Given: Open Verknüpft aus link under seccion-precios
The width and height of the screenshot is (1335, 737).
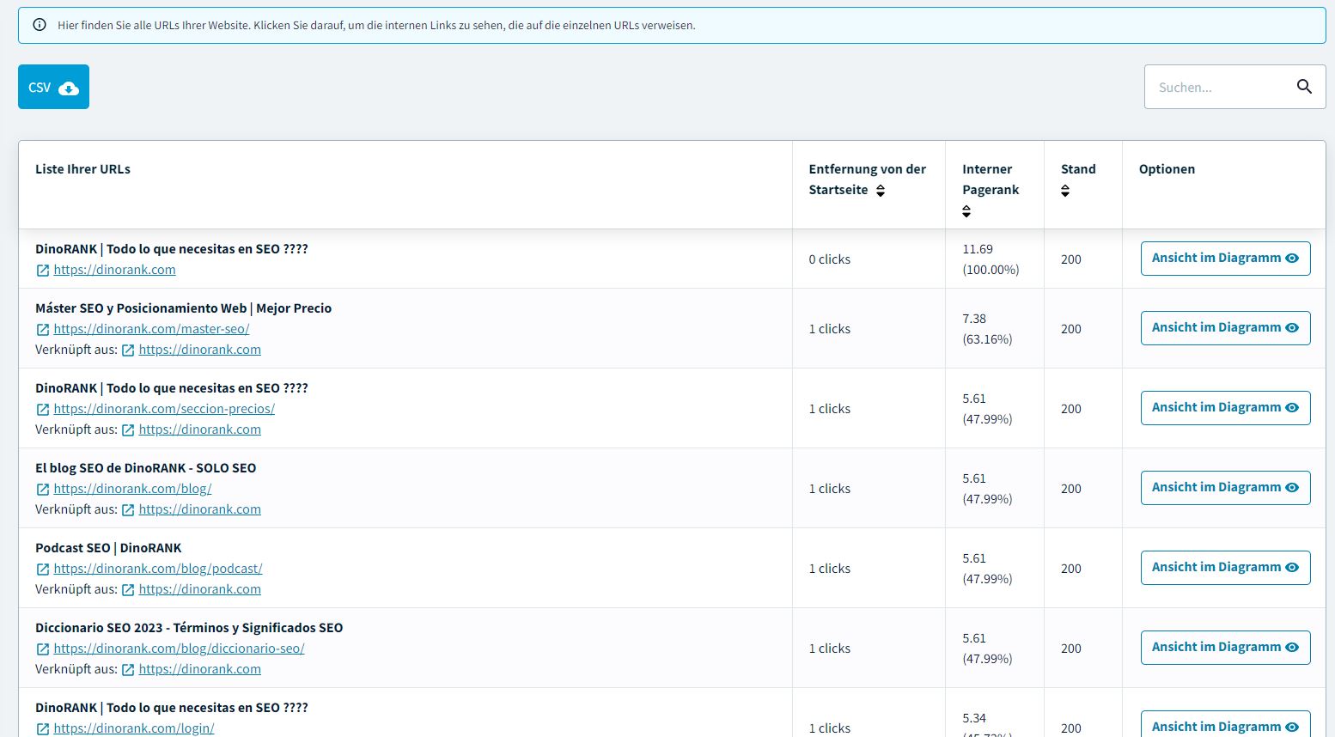Looking at the screenshot, I should (x=199, y=429).
